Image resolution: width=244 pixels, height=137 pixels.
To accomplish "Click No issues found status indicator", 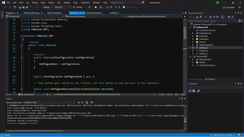I will coord(26,94).
